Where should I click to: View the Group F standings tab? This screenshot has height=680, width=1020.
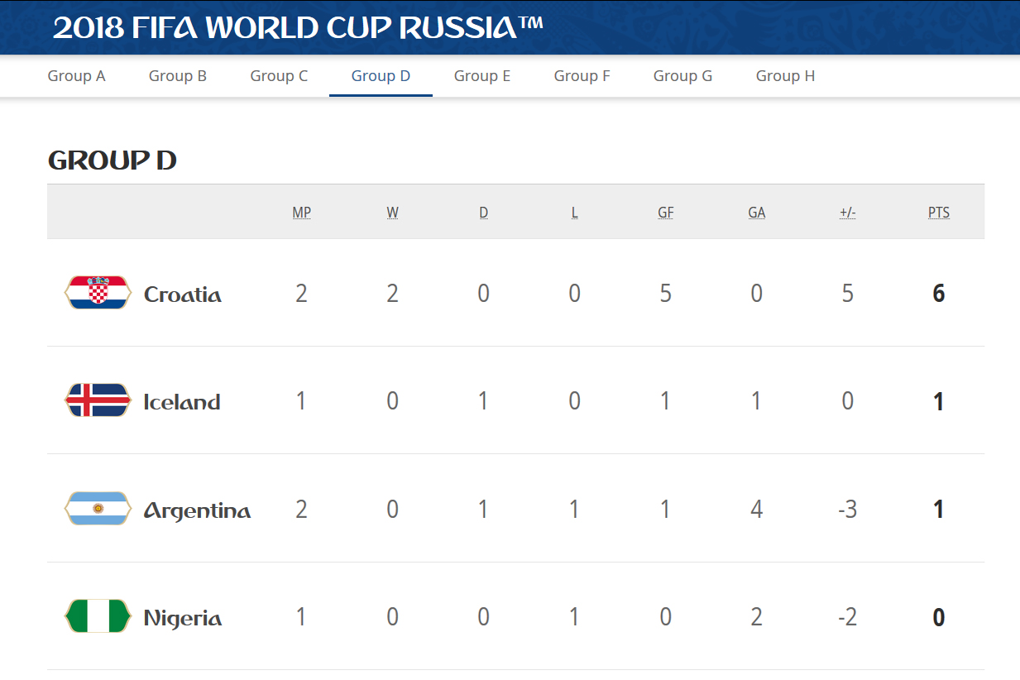(x=582, y=76)
